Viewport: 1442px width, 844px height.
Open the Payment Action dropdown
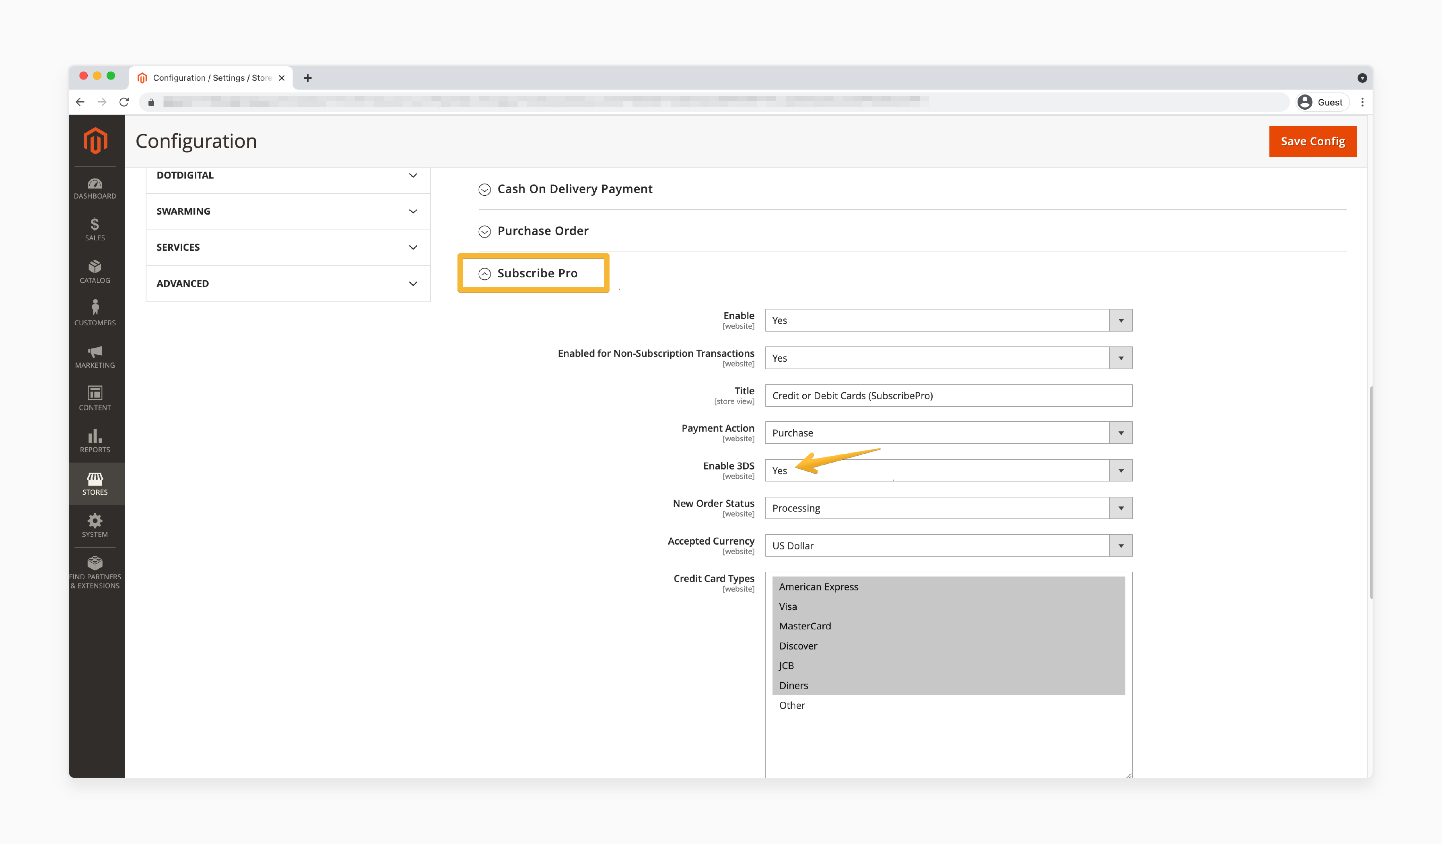point(949,433)
